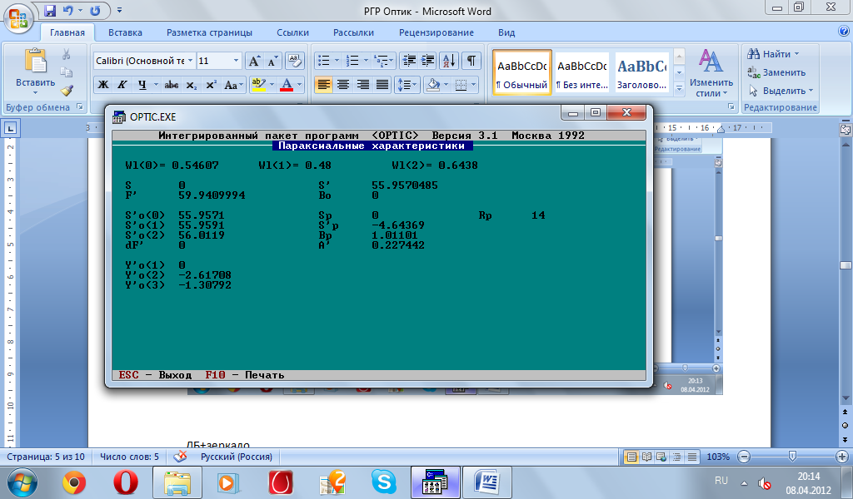Center-align the paragraph

pyautogui.click(x=342, y=85)
